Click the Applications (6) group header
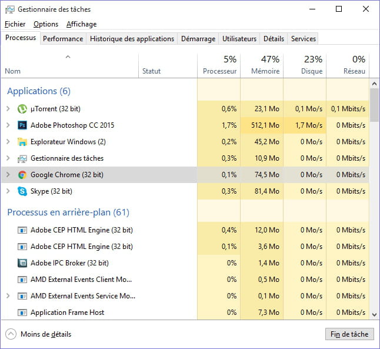Image resolution: width=380 pixels, height=349 pixels. 39,91
